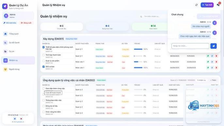Check the Chức năng tìm kiếm checkbox
This screenshot has height=126, width=224.
tap(43, 112)
